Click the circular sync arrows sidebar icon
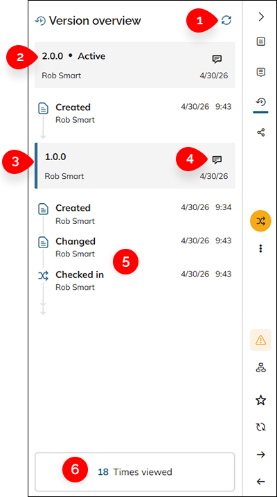Screen dimensions: 277x497 tap(260, 427)
